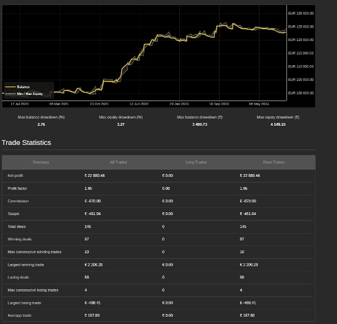Screen dimensions: 337x324
Task: Click the Balance legend entry on the chart
Action: 23,87
